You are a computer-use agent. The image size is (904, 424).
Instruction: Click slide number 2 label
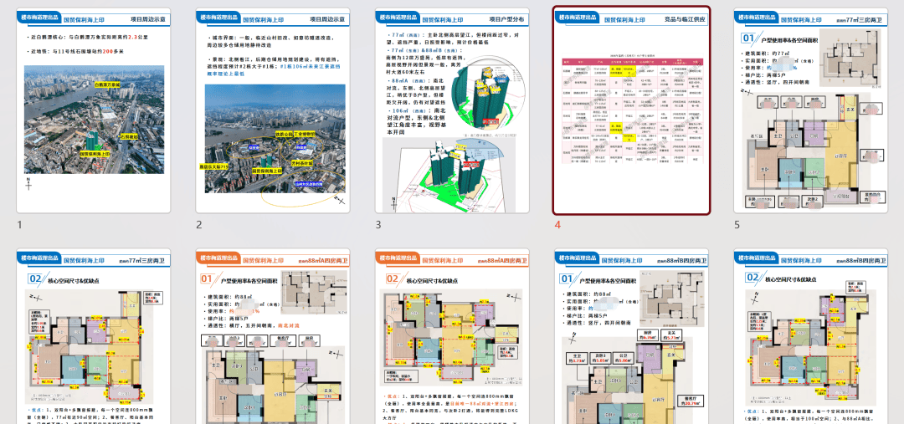pos(199,224)
